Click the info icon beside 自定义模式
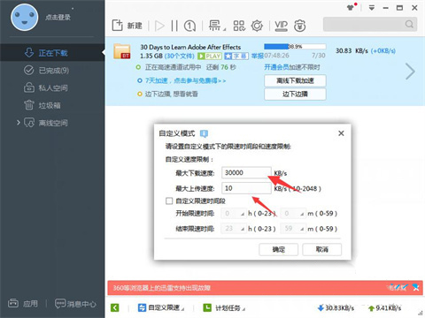The height and width of the screenshot is (318, 425). (204, 133)
